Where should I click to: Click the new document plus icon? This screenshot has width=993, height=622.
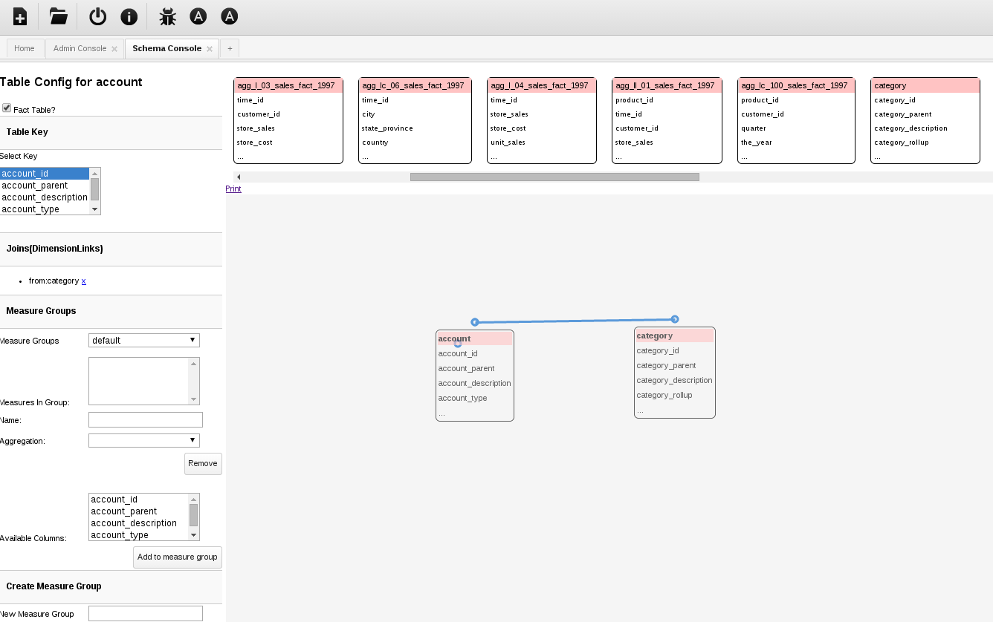[x=20, y=16]
